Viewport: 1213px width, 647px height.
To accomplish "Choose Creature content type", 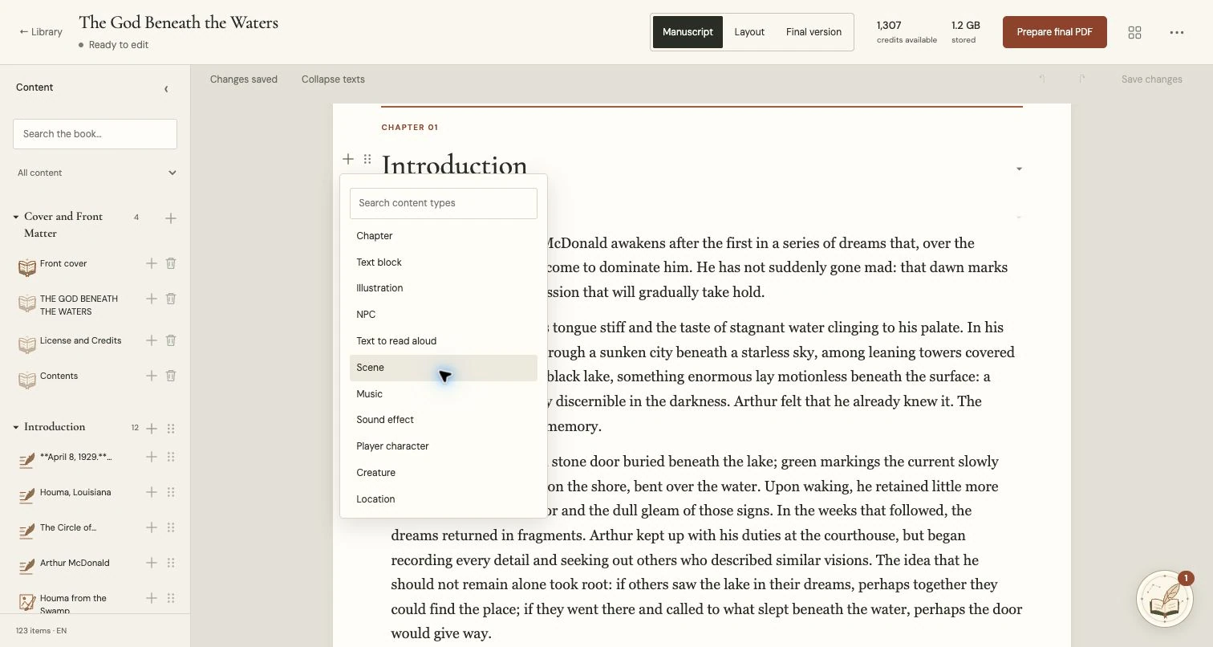I will pyautogui.click(x=444, y=473).
